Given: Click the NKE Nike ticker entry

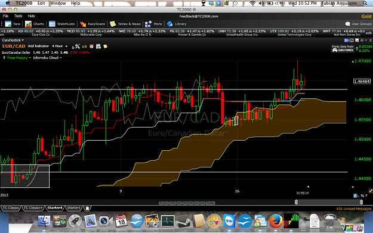Looking at the screenshot, I should coord(142,33).
